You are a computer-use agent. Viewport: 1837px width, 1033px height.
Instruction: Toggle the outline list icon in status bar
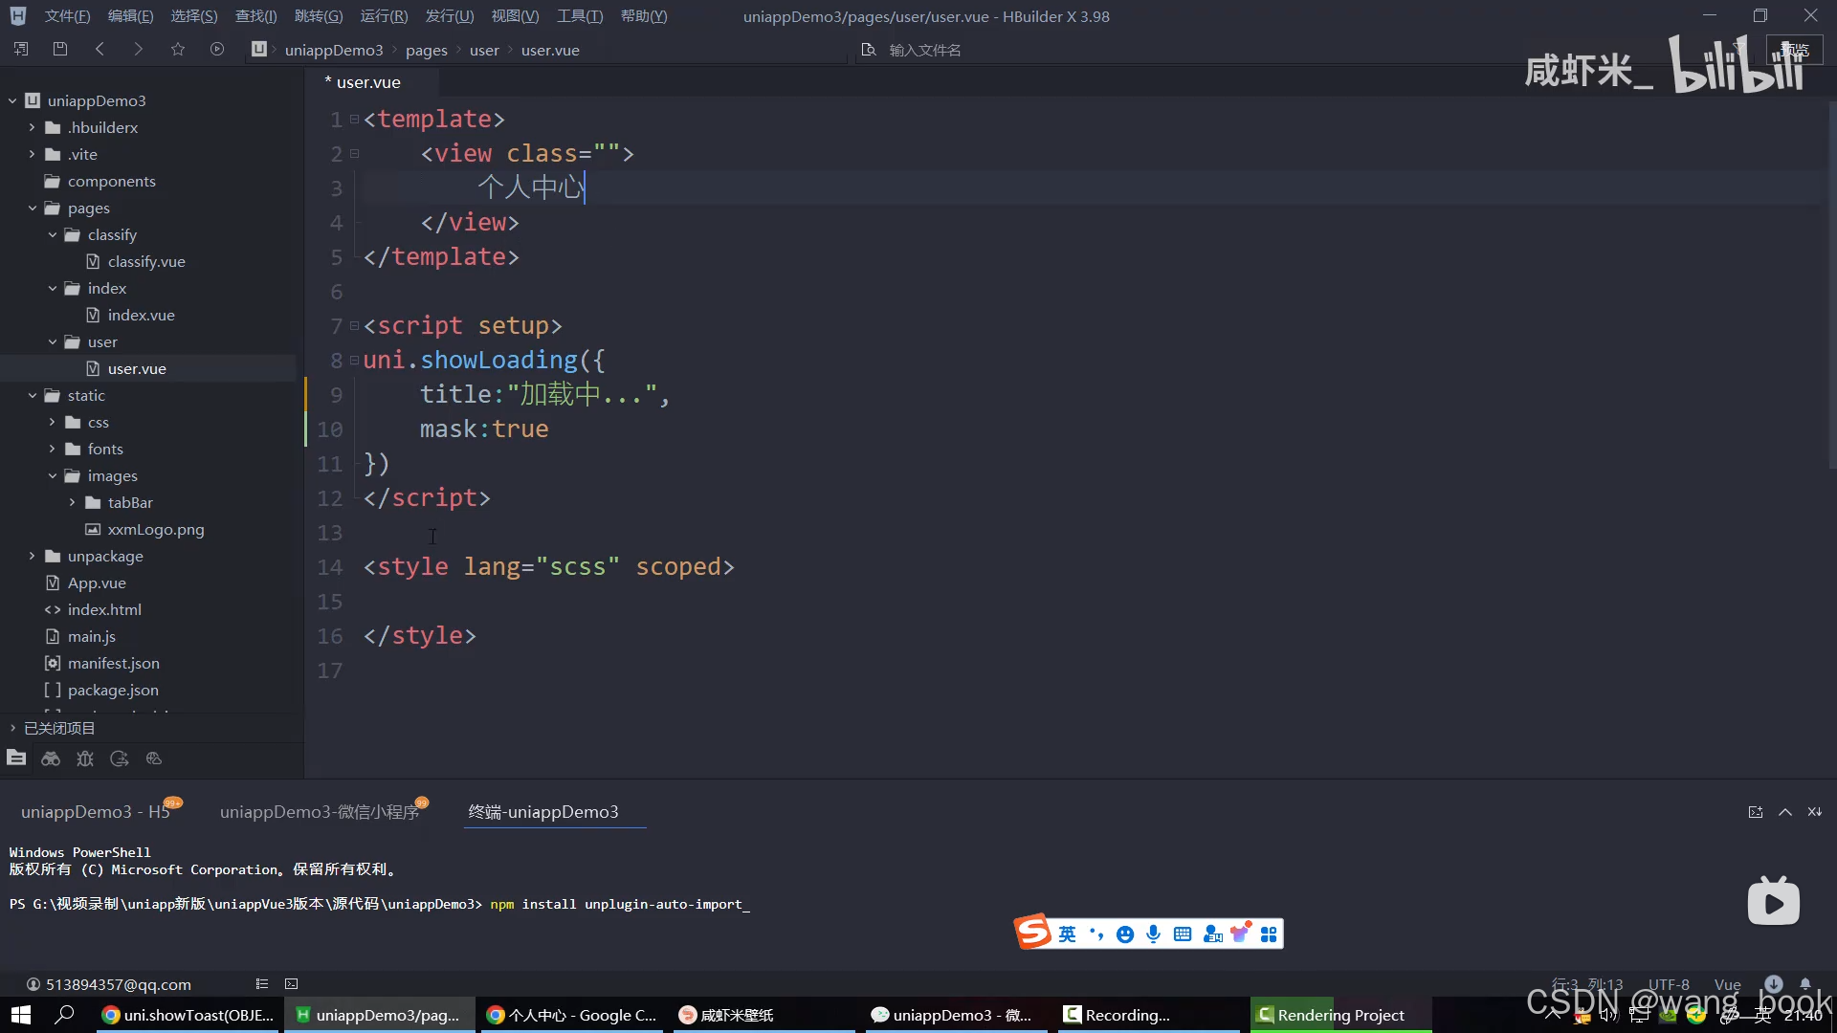pyautogui.click(x=262, y=984)
